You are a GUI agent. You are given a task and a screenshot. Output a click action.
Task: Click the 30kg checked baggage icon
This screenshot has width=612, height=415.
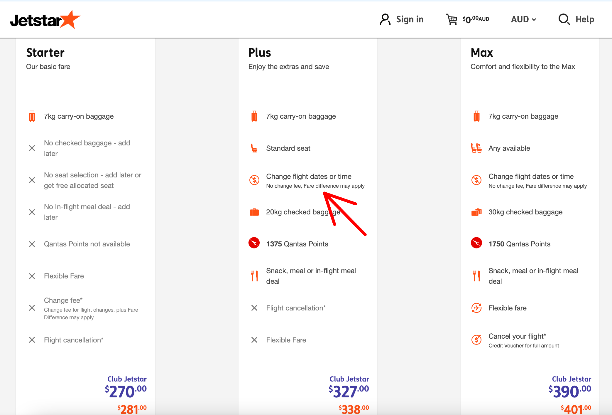476,212
